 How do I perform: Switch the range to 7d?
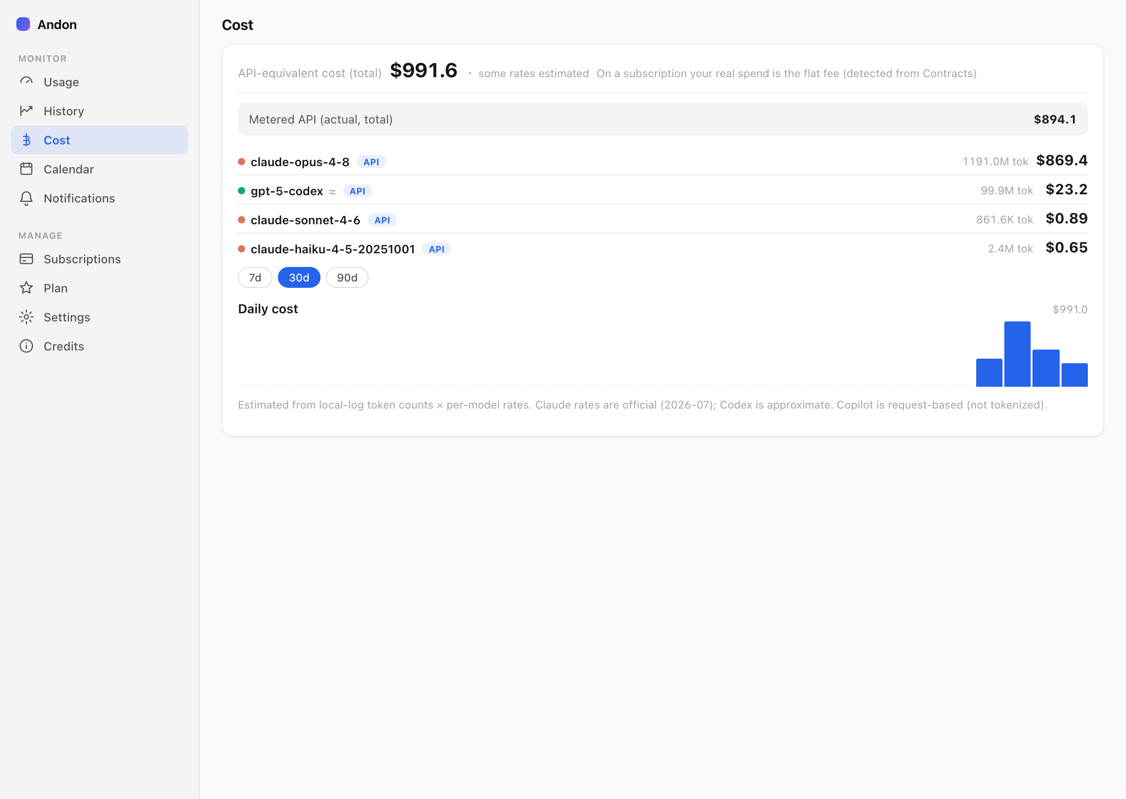pos(255,277)
